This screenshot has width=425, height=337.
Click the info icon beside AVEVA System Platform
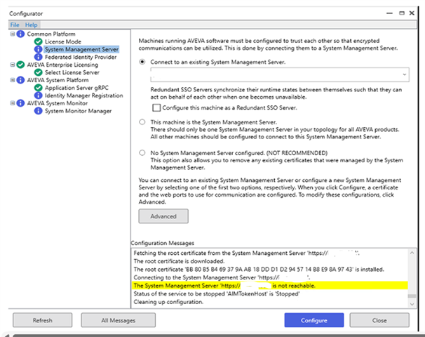pos(20,80)
